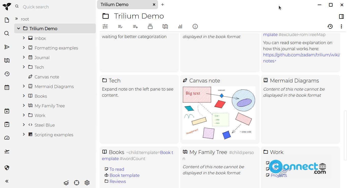
Task: Select Canvas note in the tree
Action: coord(47,77)
